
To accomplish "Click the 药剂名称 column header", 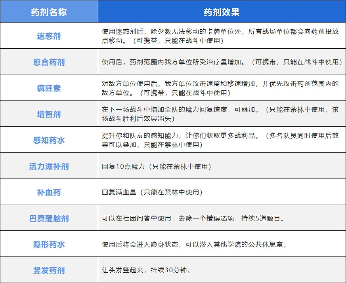I will pos(49,11).
